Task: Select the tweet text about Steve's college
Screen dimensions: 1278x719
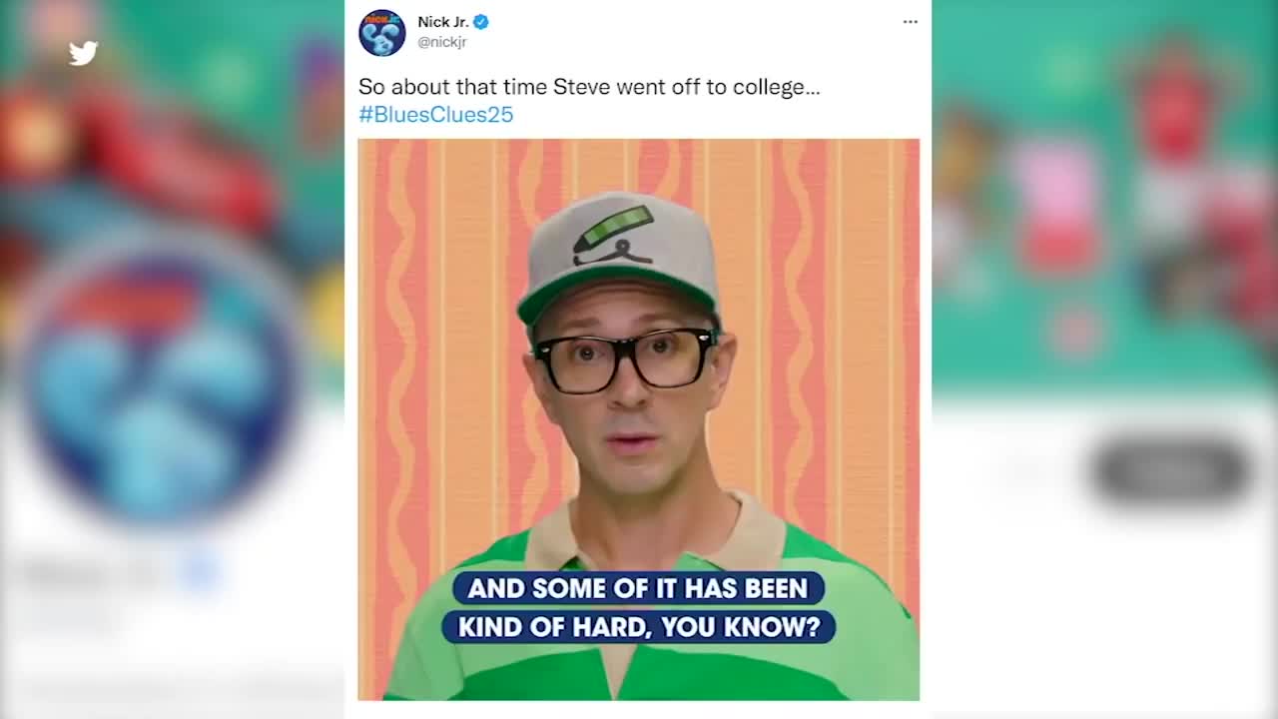Action: 589,87
